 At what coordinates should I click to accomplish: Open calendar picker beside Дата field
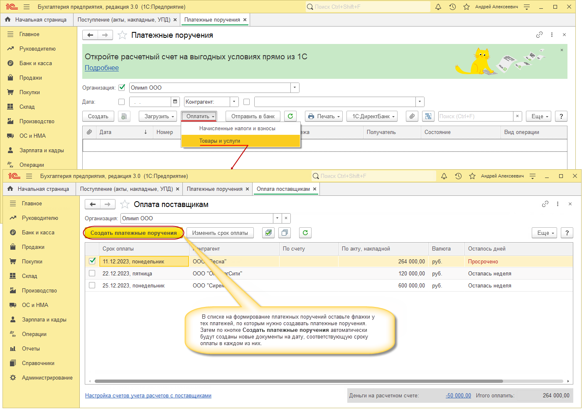[x=175, y=102]
